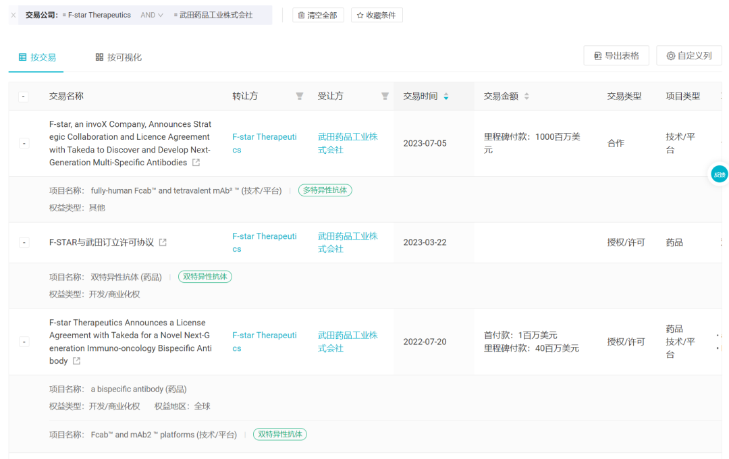
Task: Click the 收藏条件 star button
Action: (x=377, y=15)
